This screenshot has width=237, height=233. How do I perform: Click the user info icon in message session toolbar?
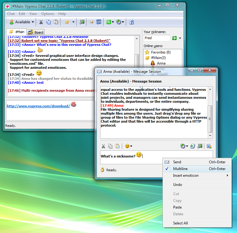pos(209,146)
